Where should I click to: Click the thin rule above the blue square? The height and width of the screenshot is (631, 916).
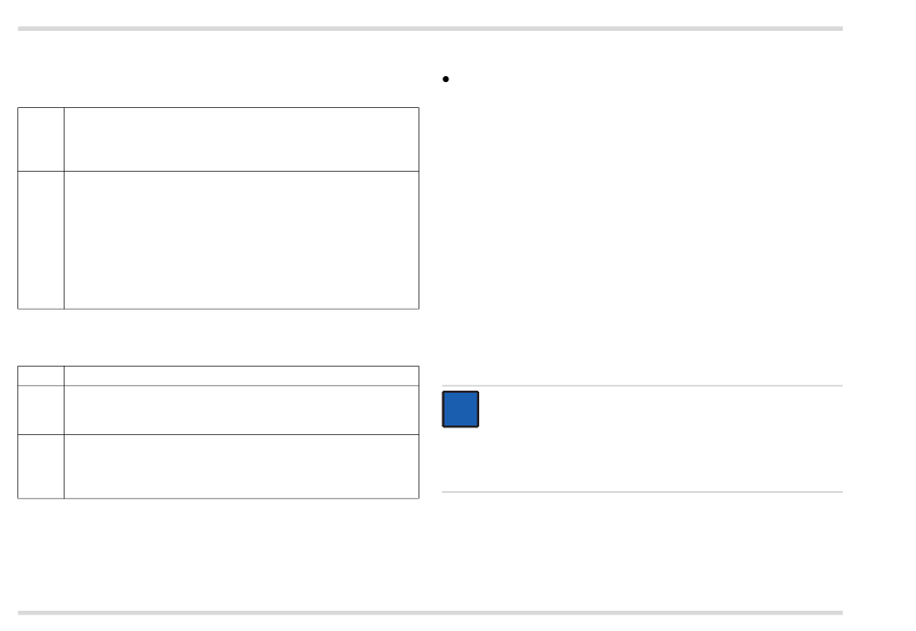tap(642, 385)
